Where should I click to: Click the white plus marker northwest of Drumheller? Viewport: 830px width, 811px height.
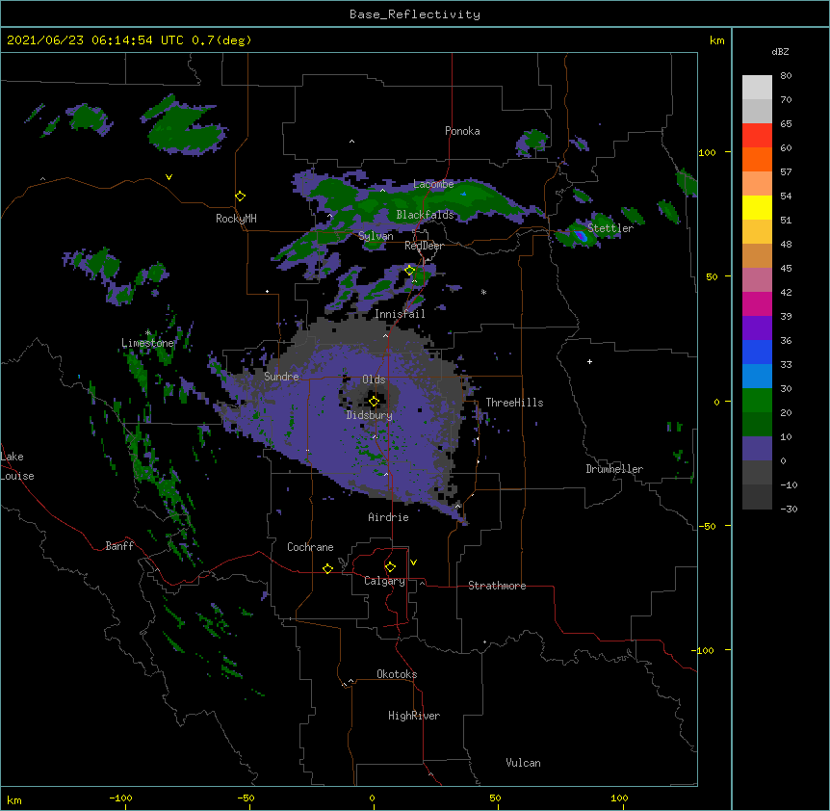(x=589, y=361)
